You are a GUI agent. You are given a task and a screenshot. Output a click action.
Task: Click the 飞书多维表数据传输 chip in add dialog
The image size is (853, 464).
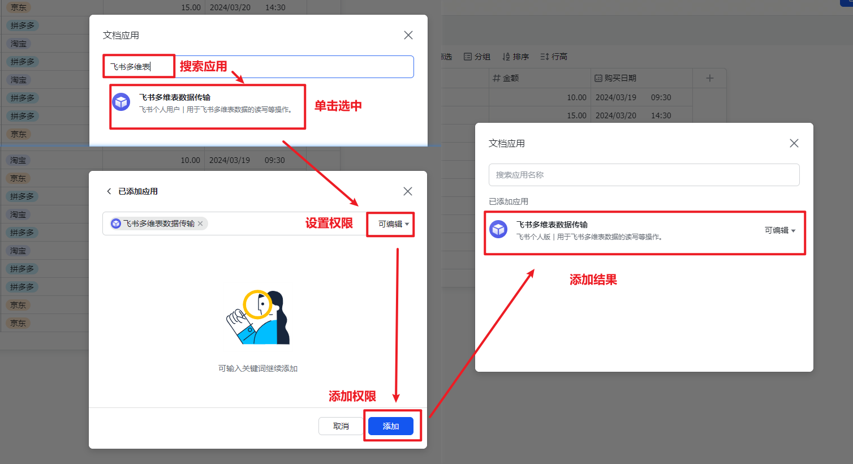(x=158, y=224)
